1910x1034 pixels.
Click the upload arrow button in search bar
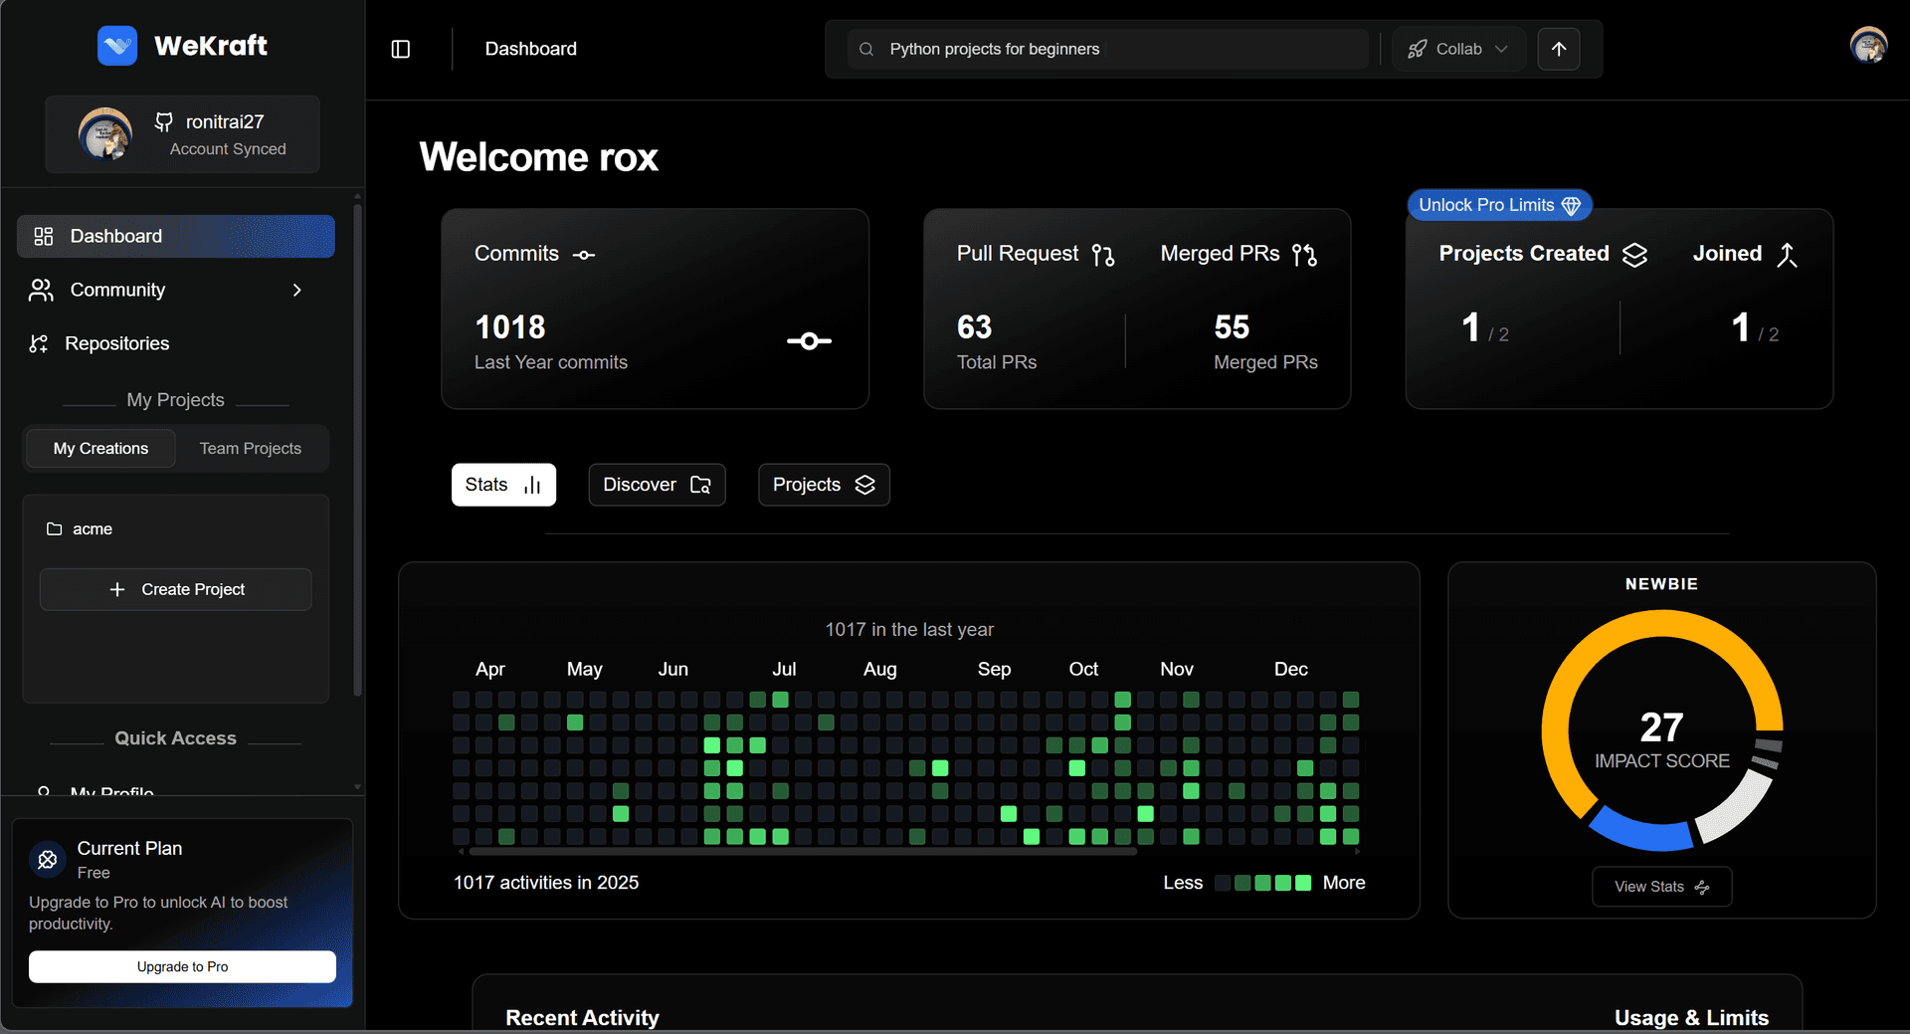point(1558,49)
